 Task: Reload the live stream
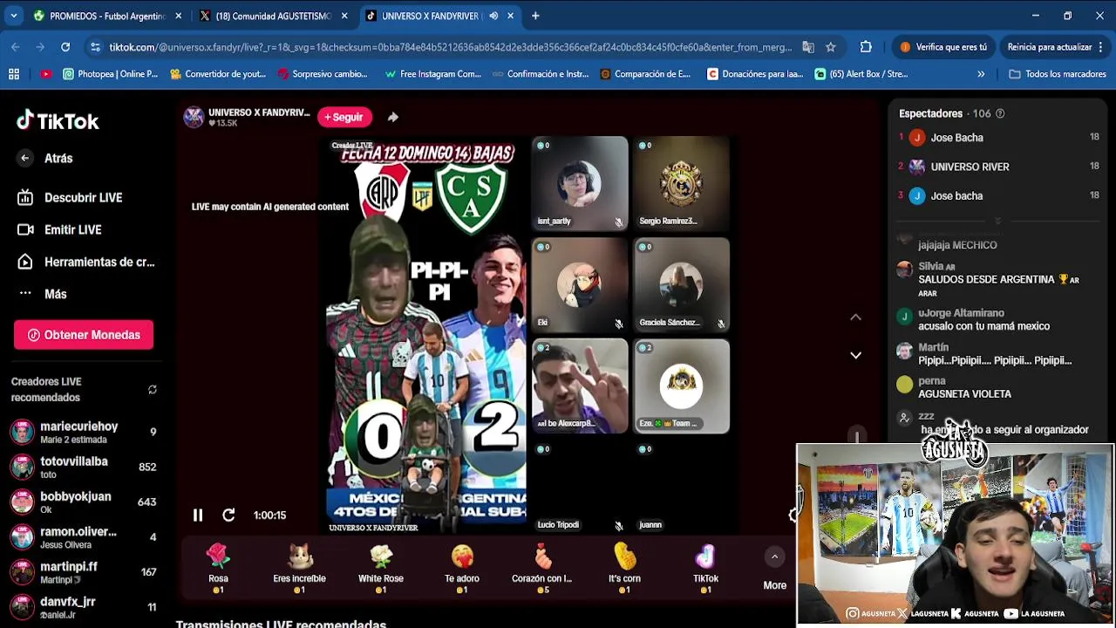click(x=228, y=515)
